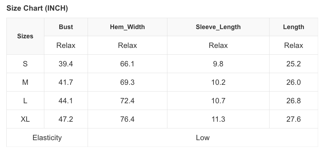Select the "Low" elasticity value cell
Image resolution: width=327 pixels, height=154 pixels.
click(x=203, y=138)
